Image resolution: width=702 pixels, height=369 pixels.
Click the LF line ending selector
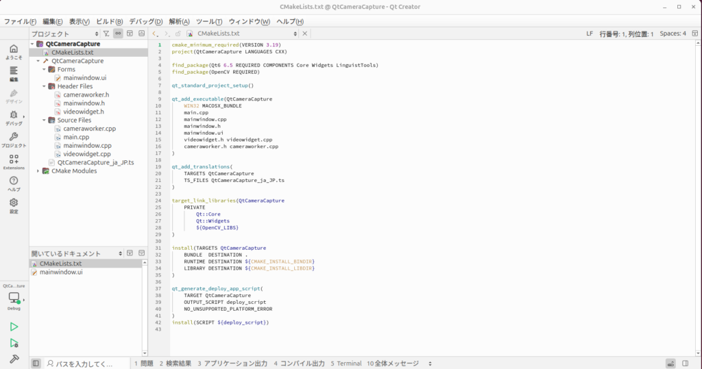coord(590,34)
